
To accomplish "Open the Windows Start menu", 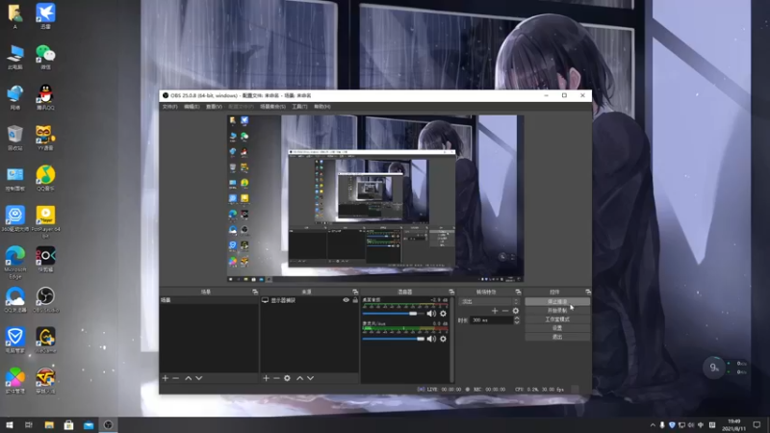I will pos(10,425).
